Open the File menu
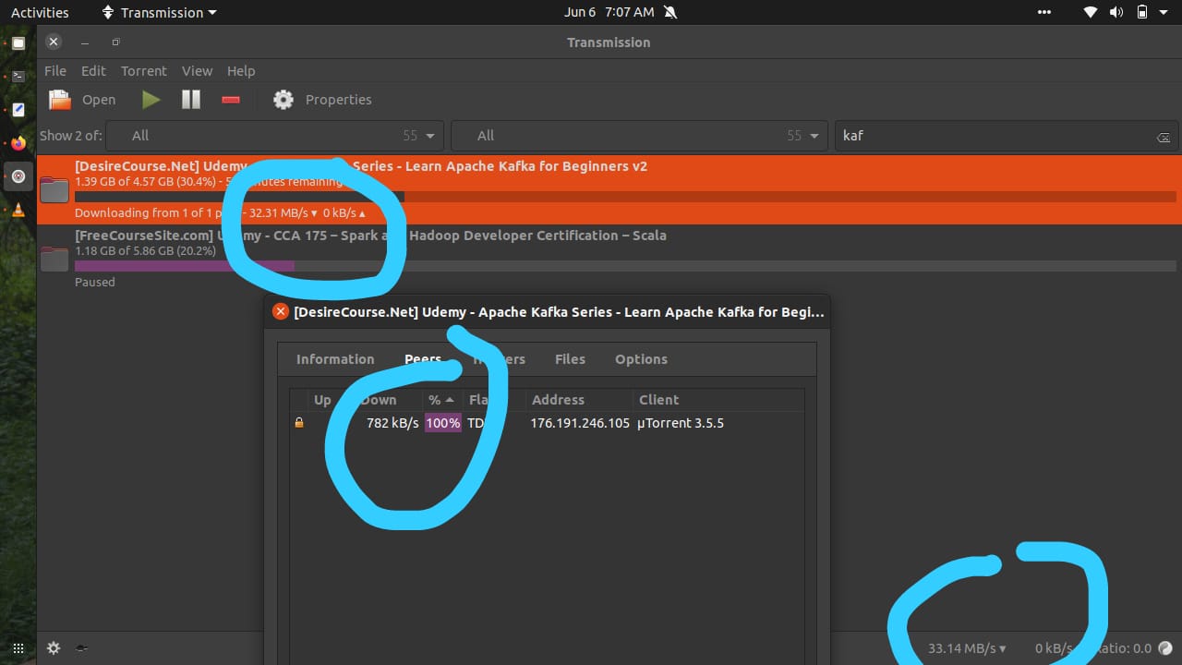 (55, 71)
